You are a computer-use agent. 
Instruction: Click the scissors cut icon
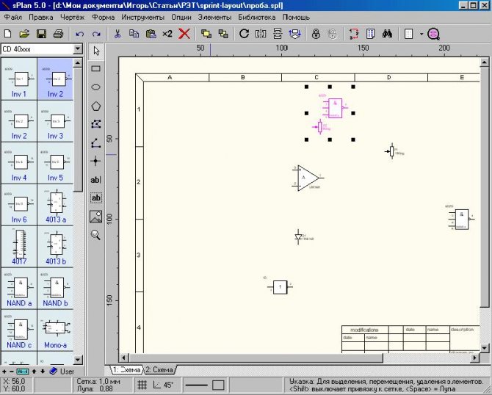coord(117,34)
